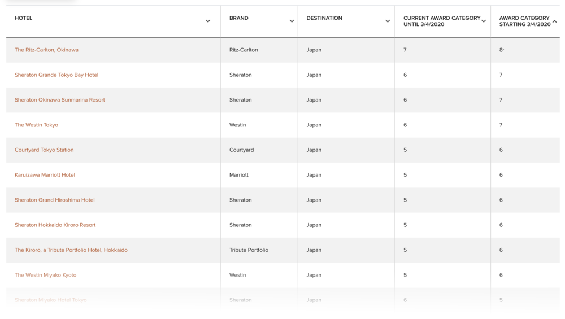Open The Ritz-Carlton, Okinawa link
The image size is (565, 319).
click(46, 50)
